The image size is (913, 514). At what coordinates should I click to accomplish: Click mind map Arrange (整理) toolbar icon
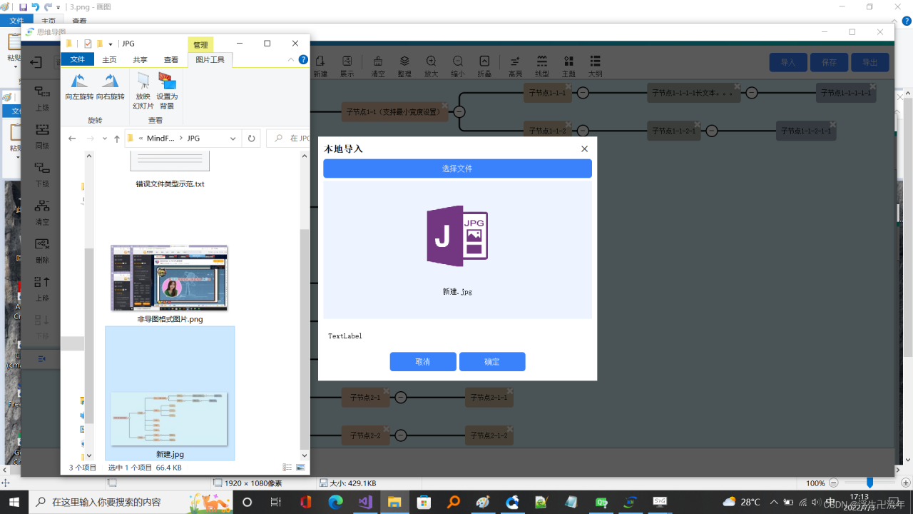pos(404,66)
